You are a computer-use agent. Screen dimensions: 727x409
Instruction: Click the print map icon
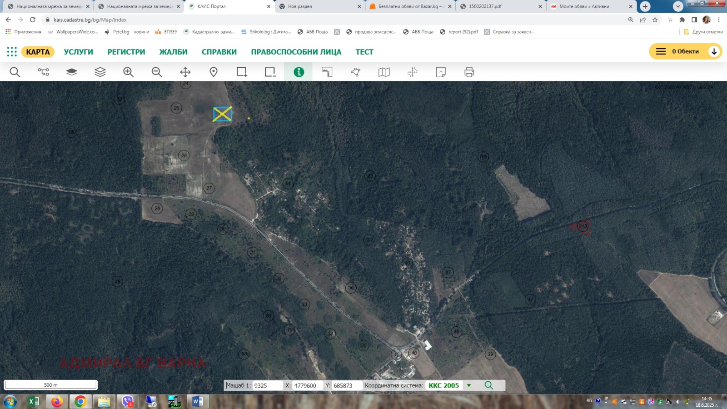469,72
